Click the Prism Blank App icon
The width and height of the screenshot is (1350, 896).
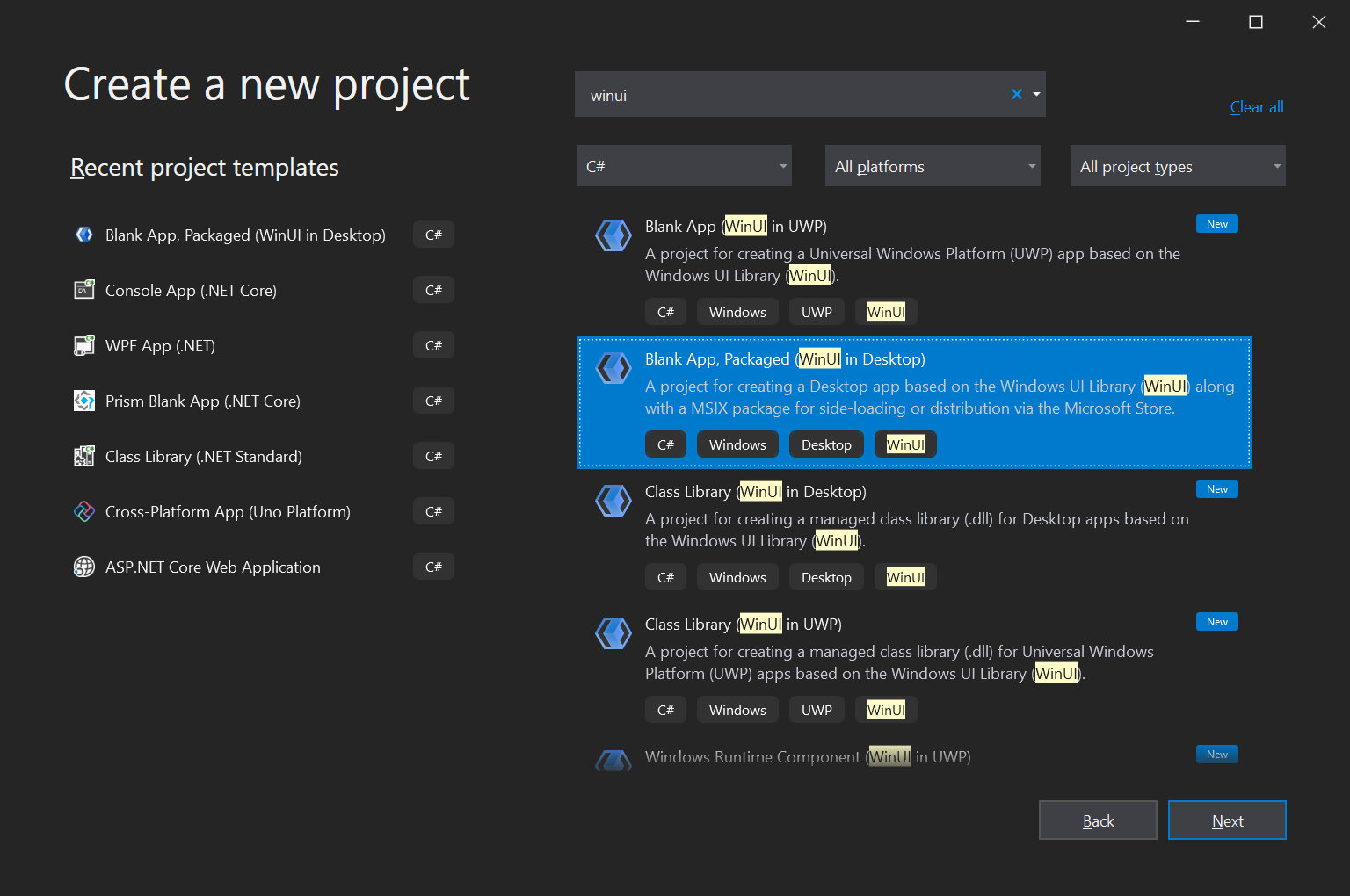coord(84,401)
